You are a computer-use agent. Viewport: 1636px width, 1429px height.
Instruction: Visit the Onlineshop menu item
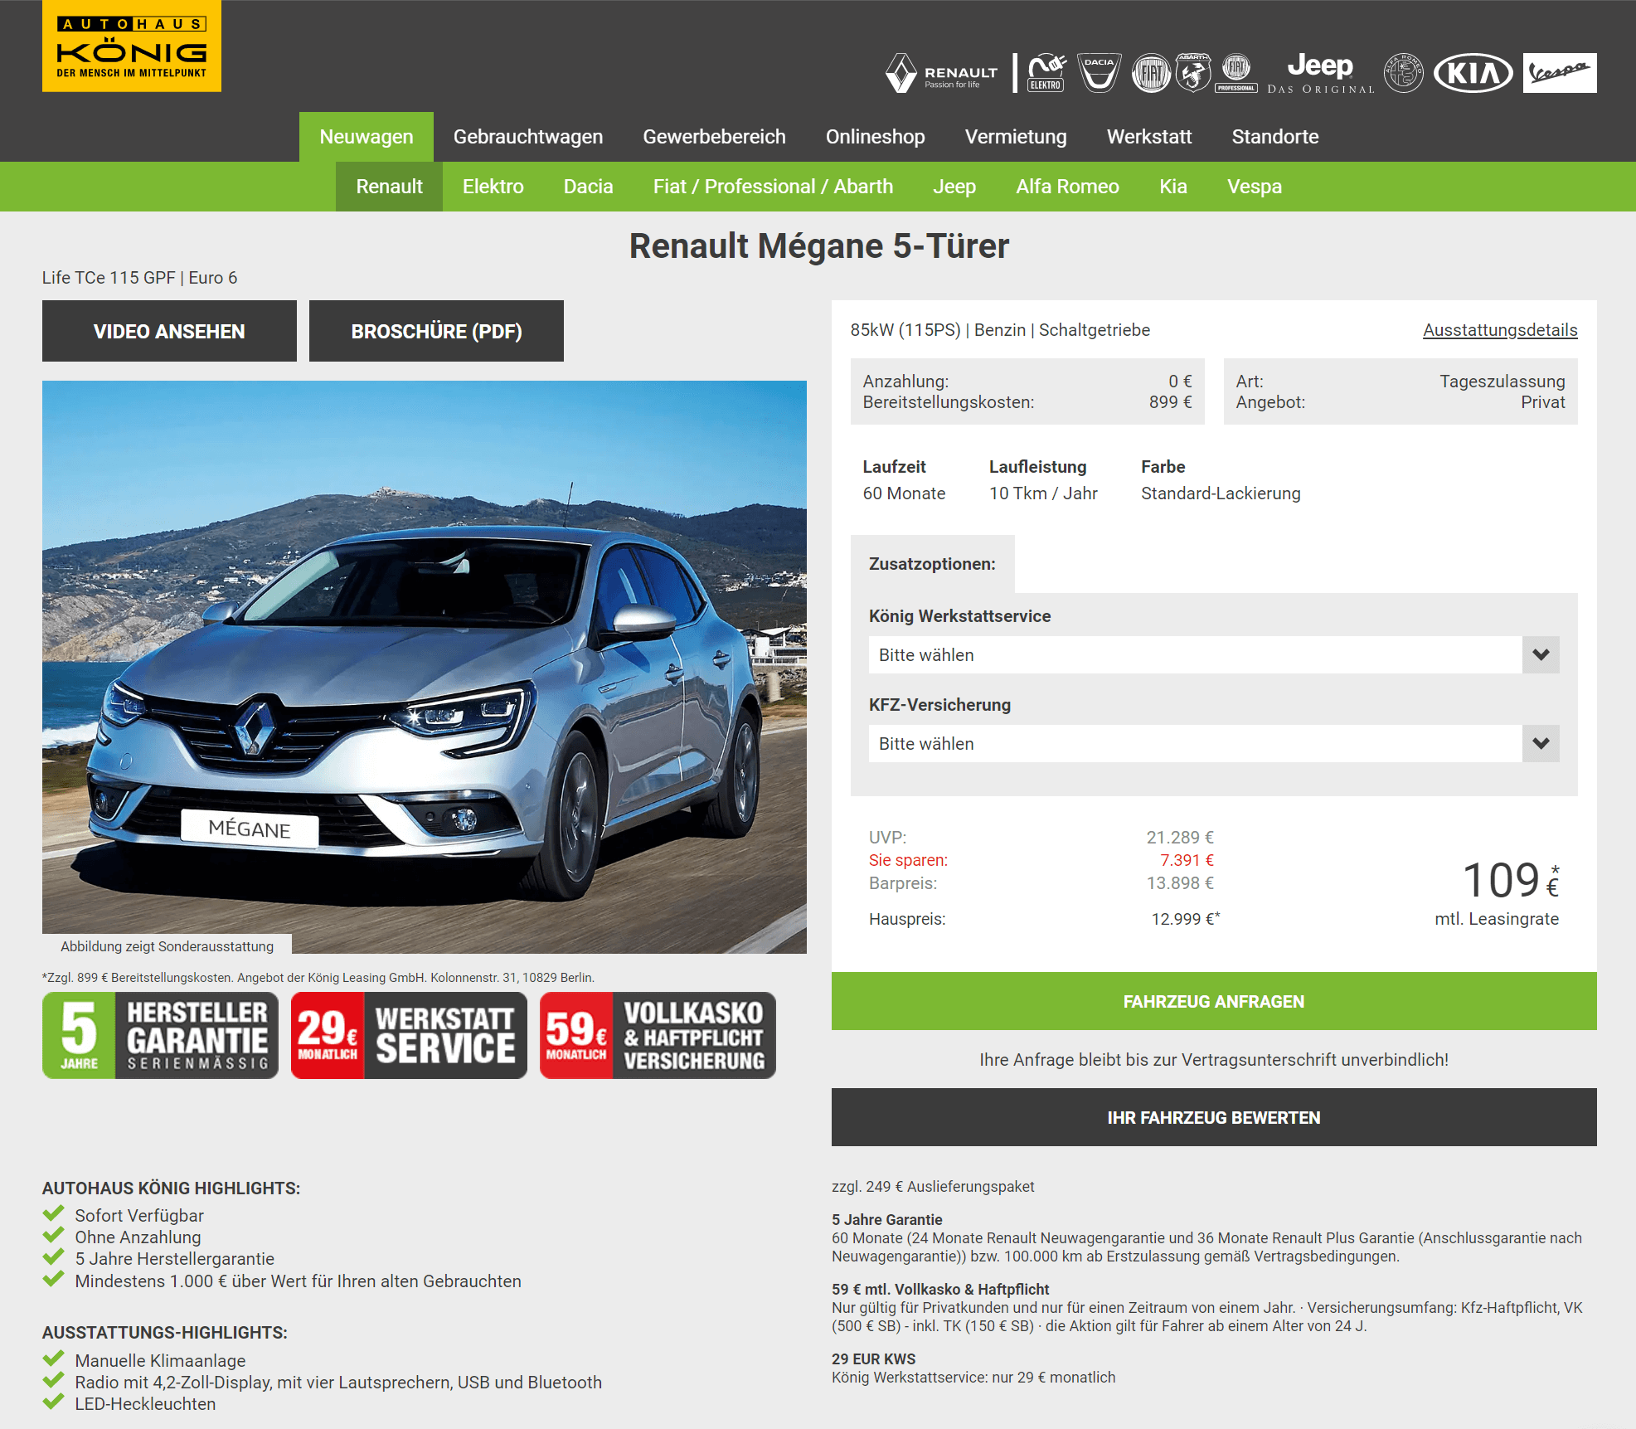tap(875, 137)
